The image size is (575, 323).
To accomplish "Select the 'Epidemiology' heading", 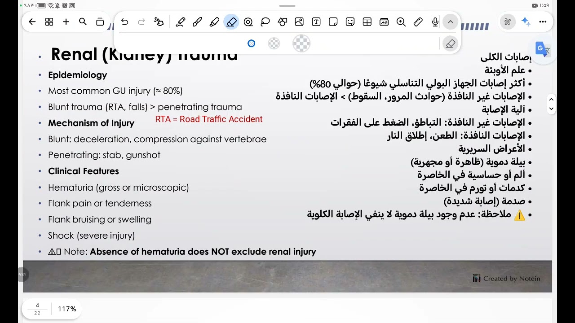I will (x=78, y=75).
